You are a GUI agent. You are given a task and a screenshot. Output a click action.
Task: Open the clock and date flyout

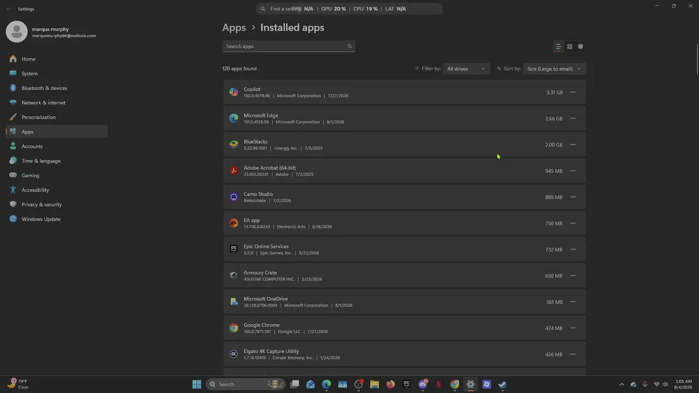tap(683, 384)
